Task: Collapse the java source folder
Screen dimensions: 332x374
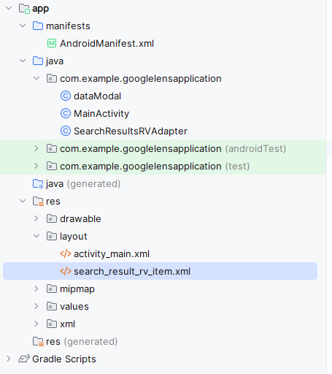Action: (x=23, y=61)
